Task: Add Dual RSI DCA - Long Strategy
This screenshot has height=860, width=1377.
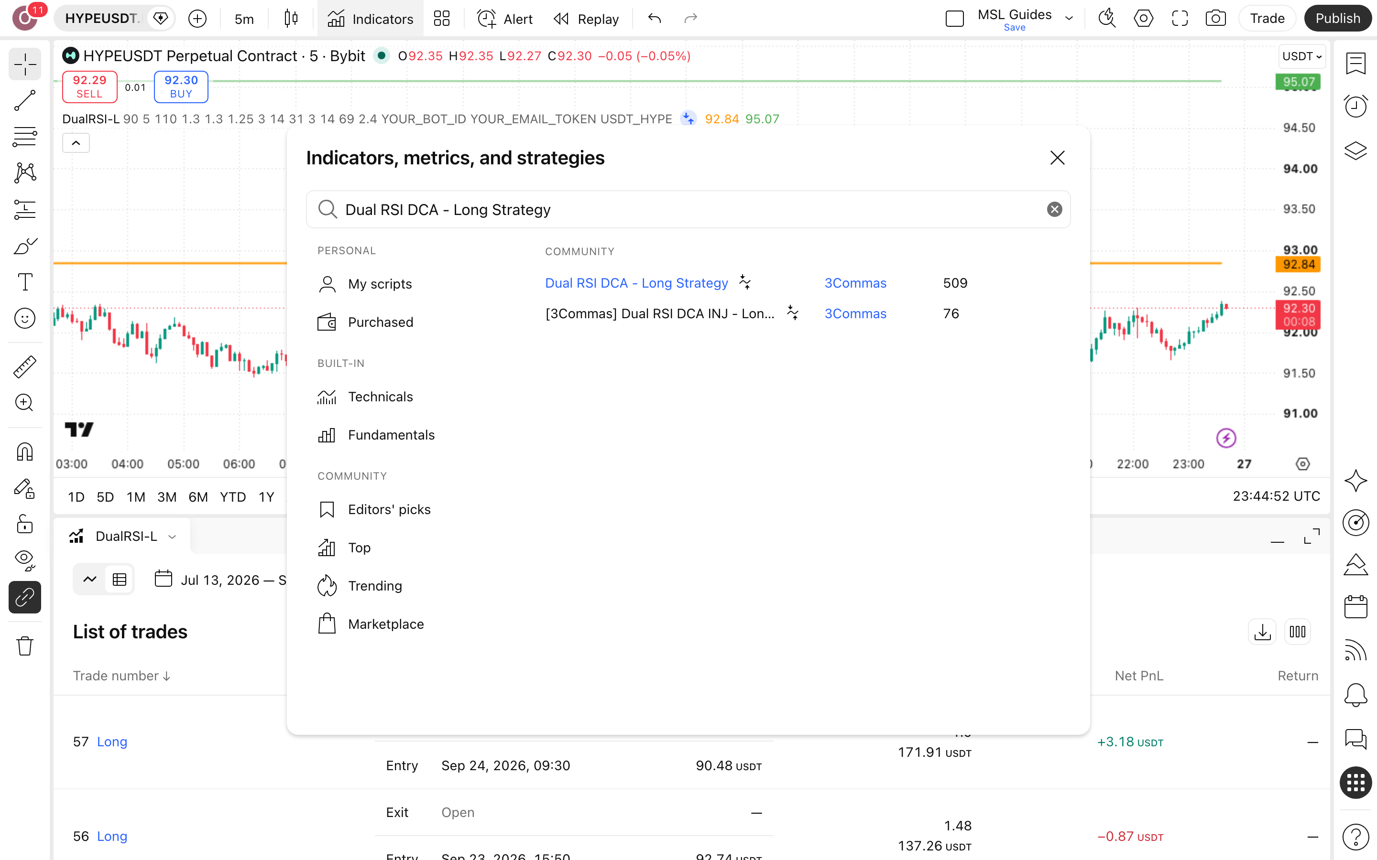Action: coord(636,283)
